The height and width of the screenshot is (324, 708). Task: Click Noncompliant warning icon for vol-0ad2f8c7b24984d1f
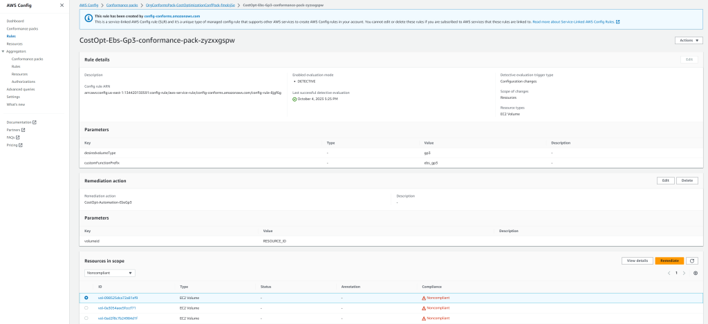[424, 318]
